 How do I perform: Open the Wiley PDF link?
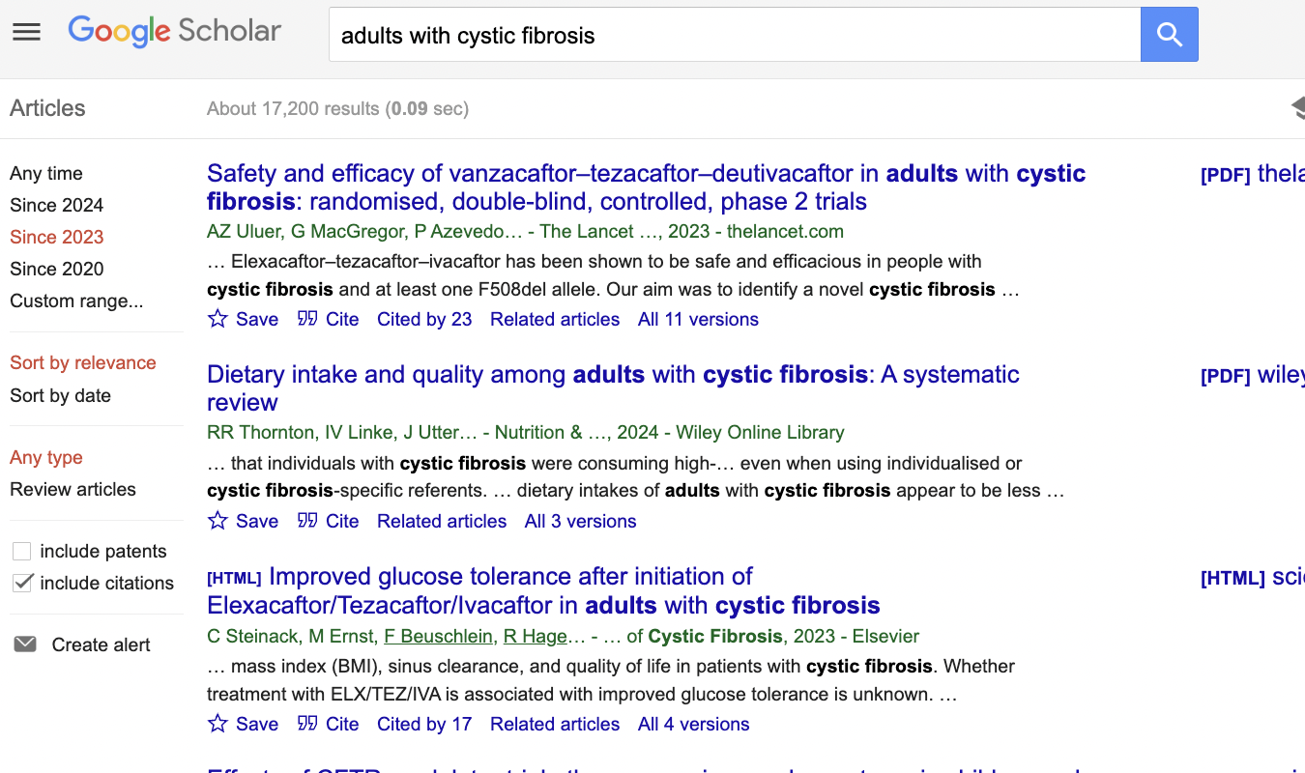coord(1252,375)
